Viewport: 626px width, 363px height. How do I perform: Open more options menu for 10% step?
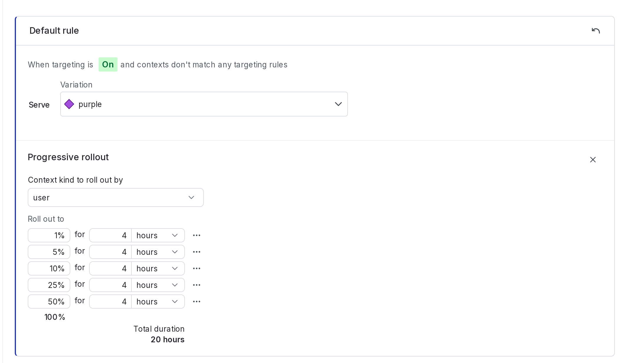(197, 268)
